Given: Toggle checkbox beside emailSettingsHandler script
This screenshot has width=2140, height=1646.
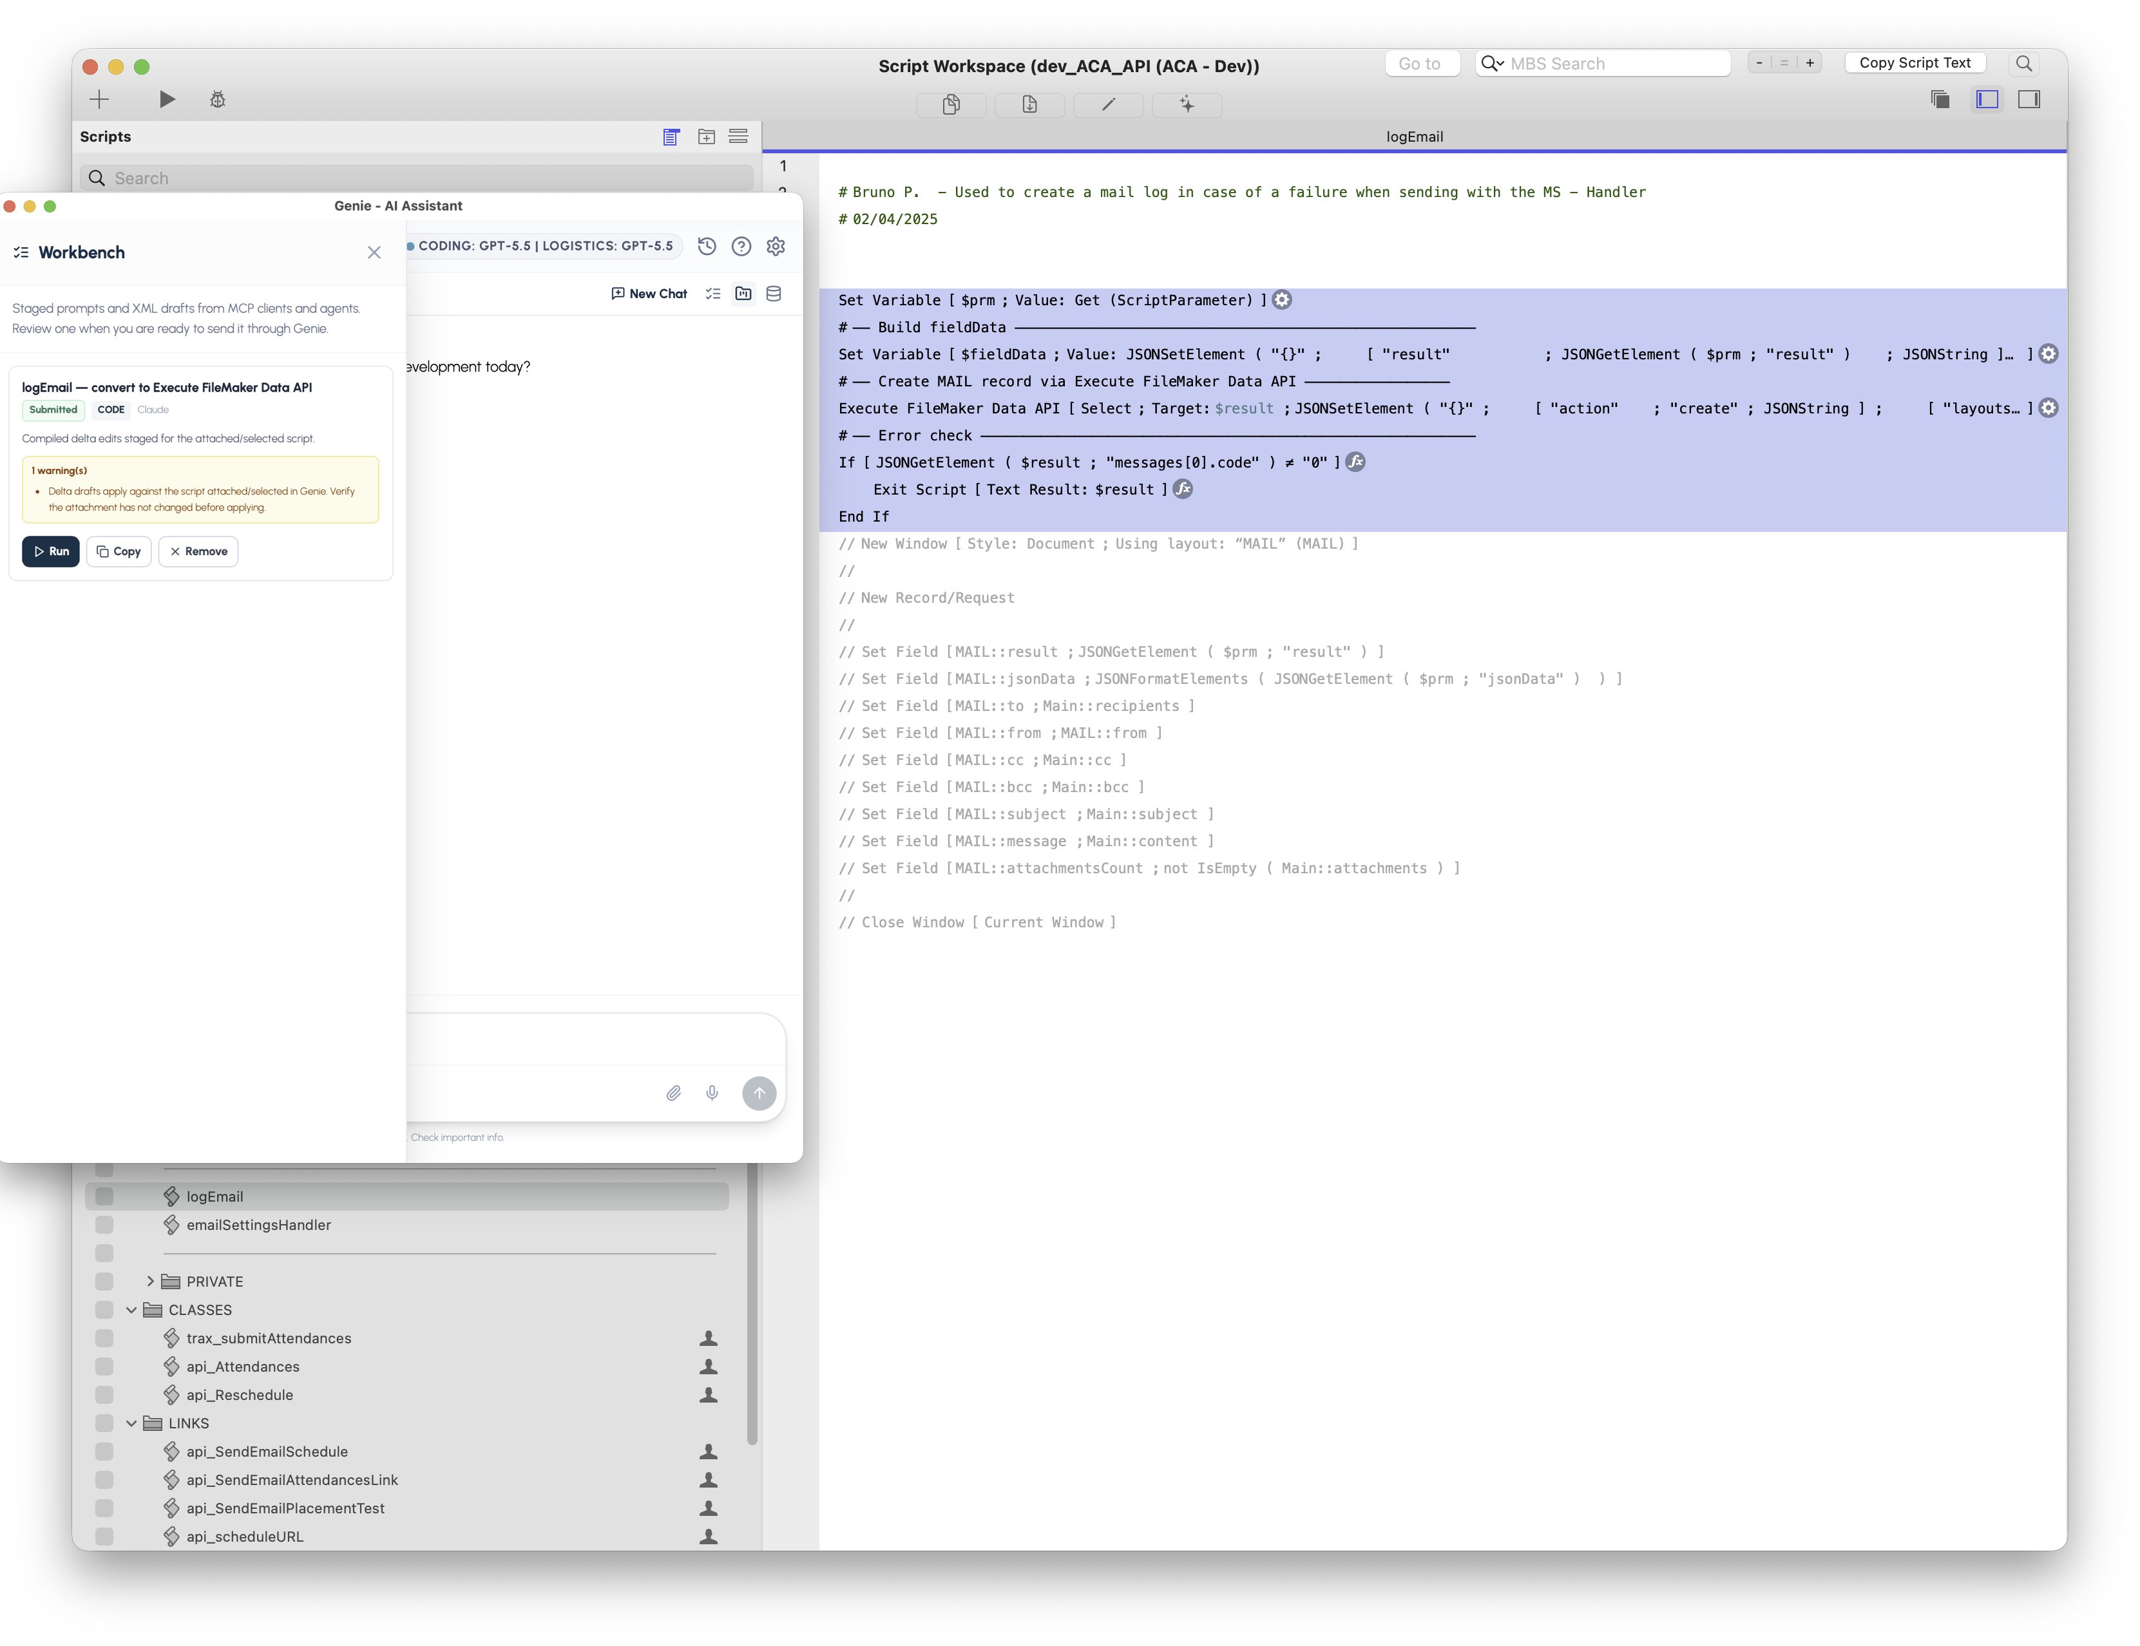Looking at the screenshot, I should point(105,1225).
